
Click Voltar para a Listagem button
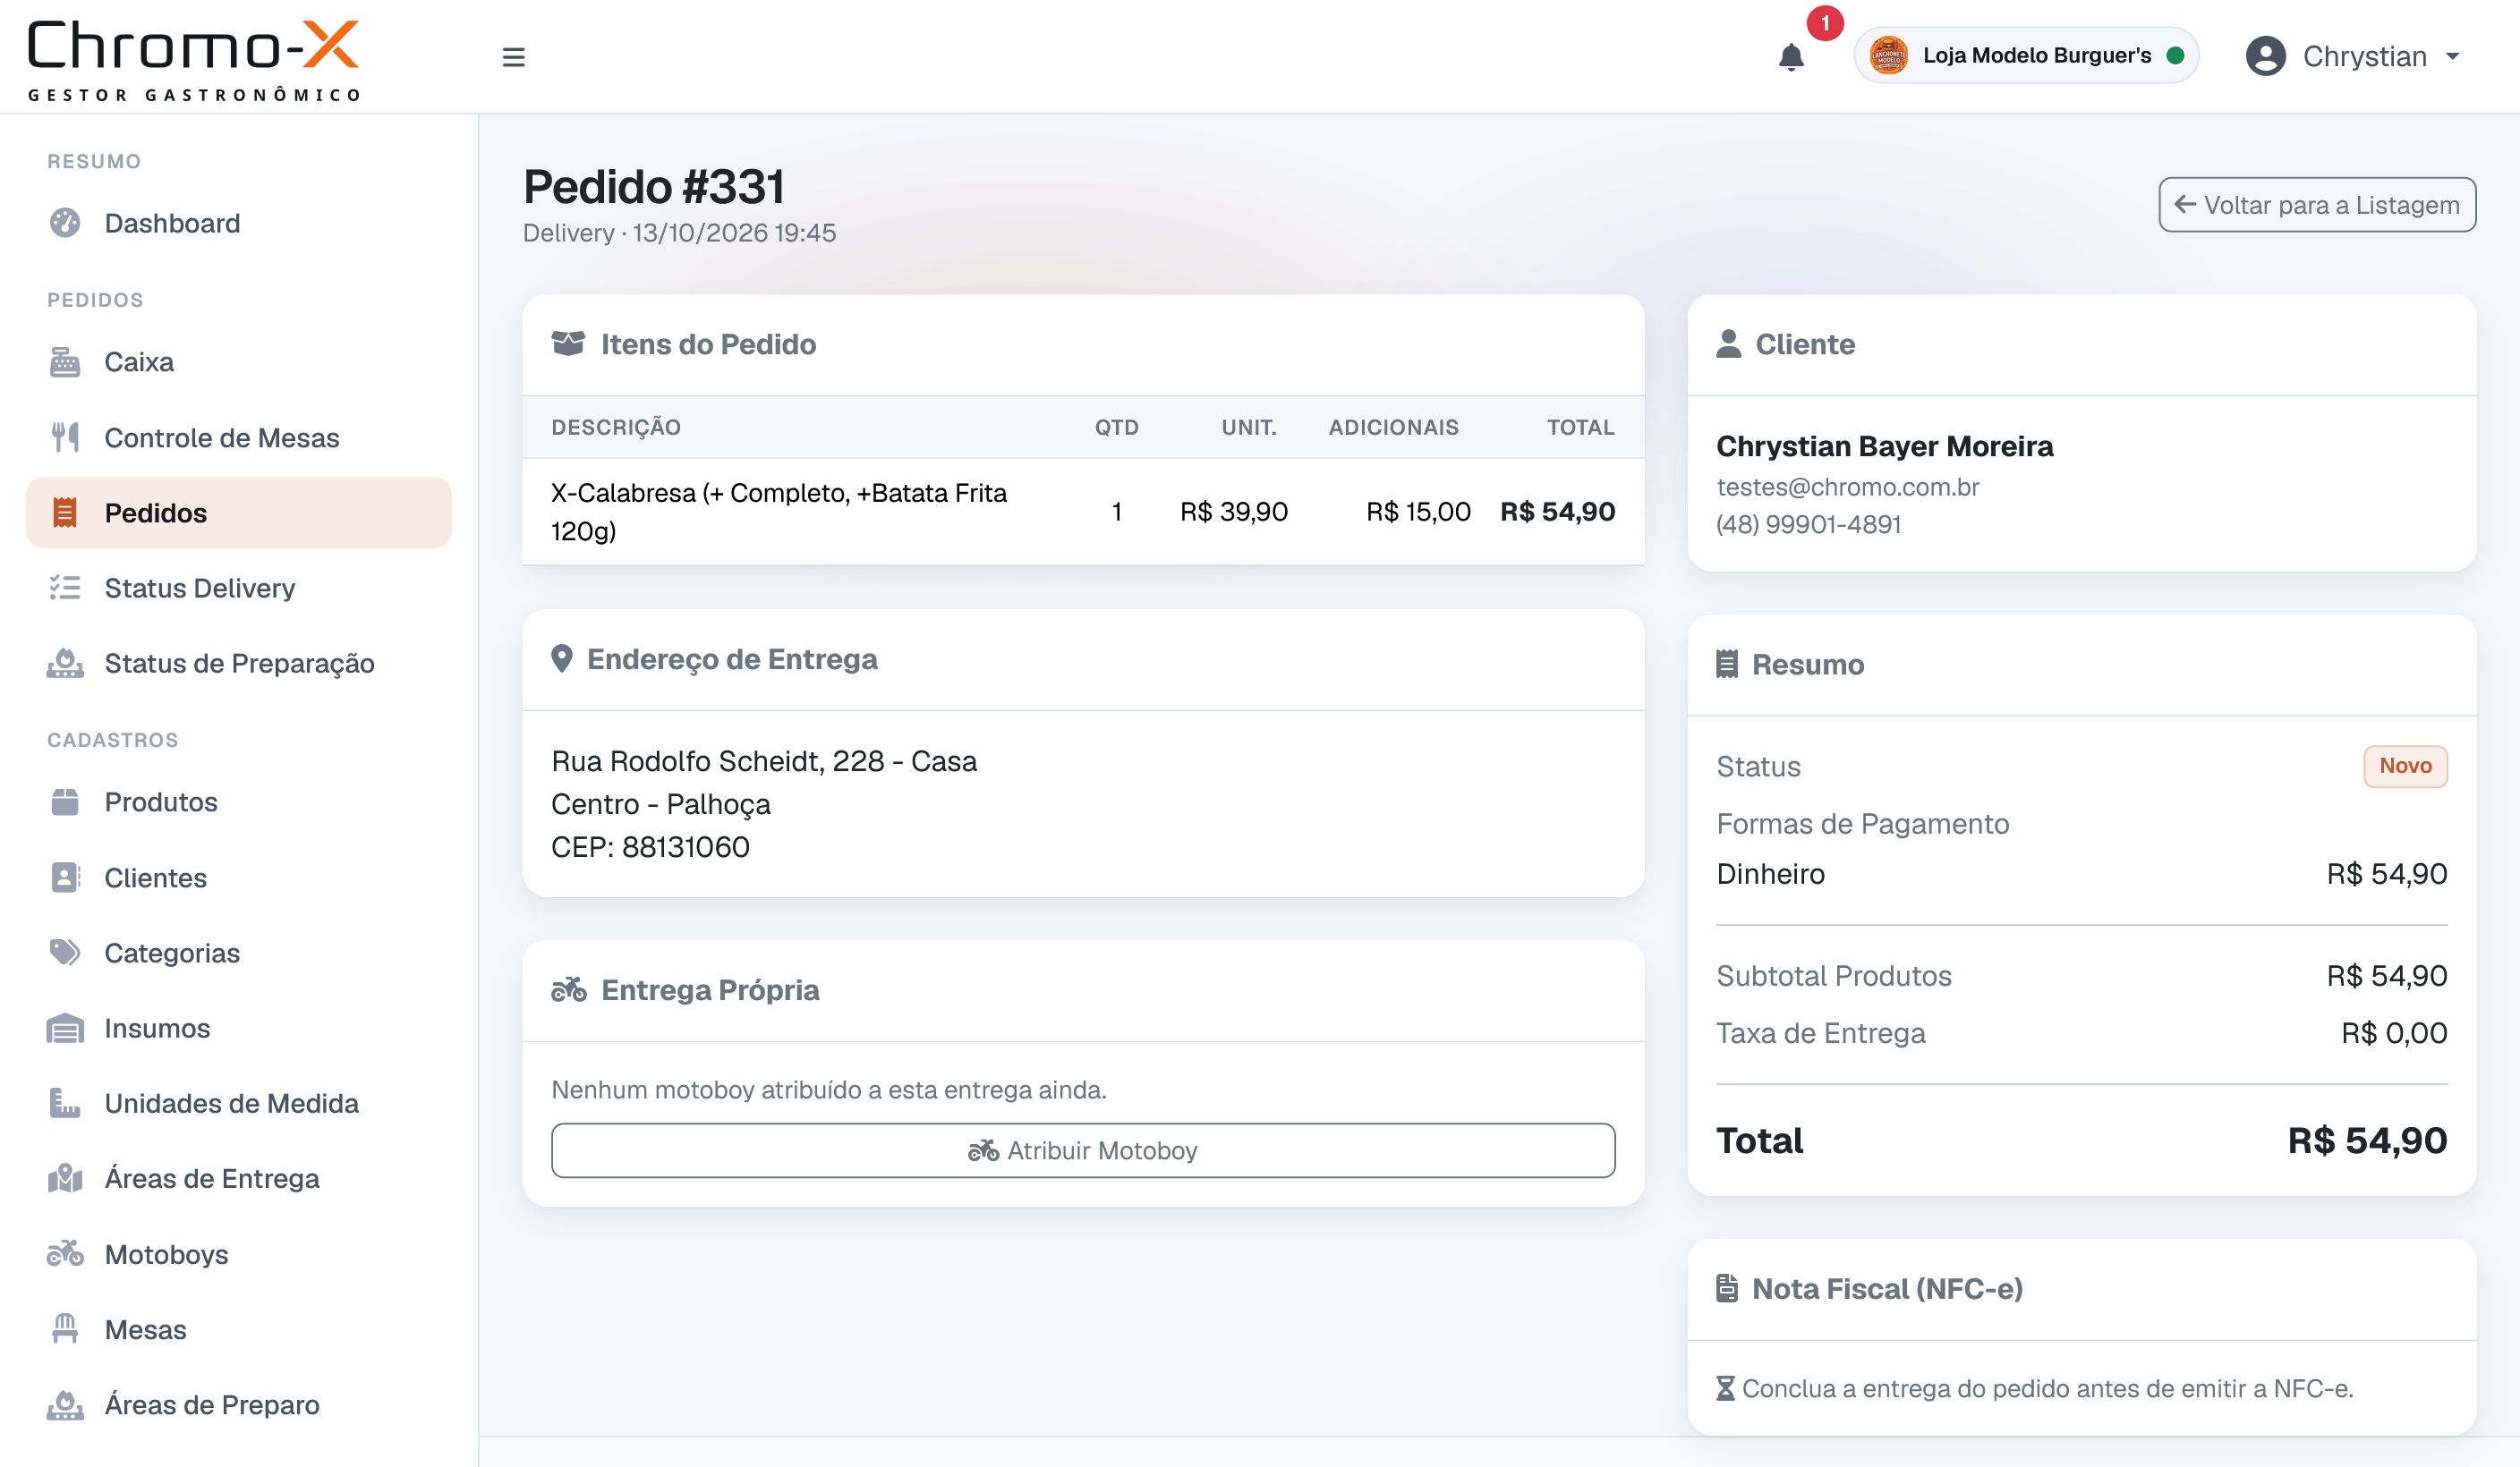[x=2317, y=205]
